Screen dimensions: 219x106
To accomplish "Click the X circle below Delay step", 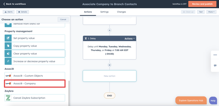I will (109, 65).
